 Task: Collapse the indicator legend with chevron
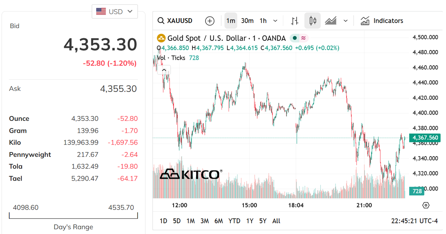pyautogui.click(x=164, y=70)
